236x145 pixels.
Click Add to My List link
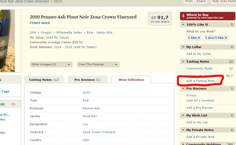[x=197, y=122]
